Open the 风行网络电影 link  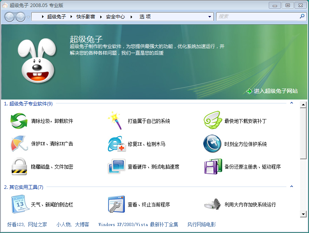tap(201, 224)
